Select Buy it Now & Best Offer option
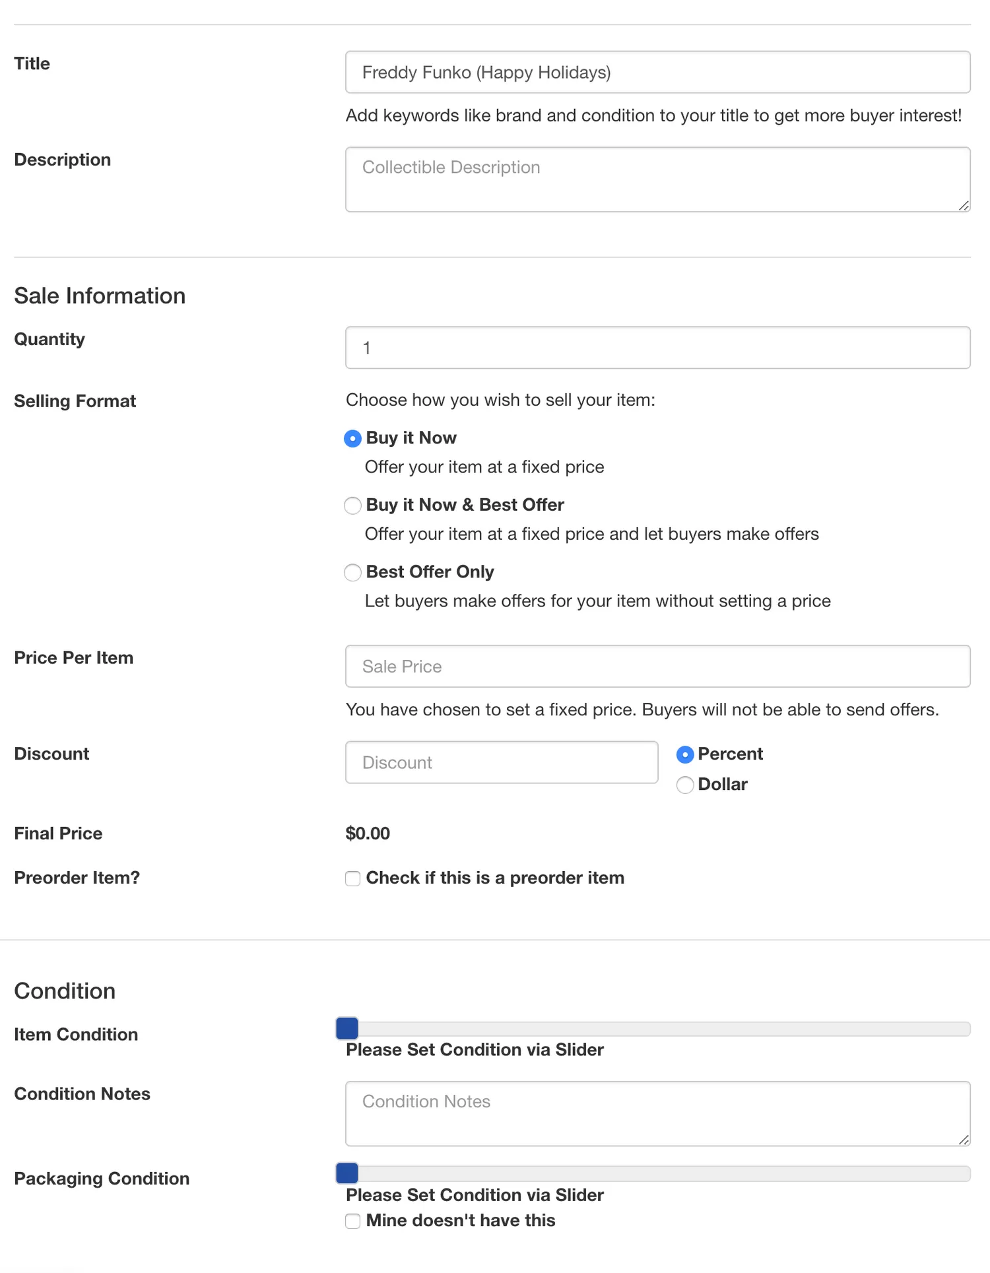 pyautogui.click(x=352, y=506)
